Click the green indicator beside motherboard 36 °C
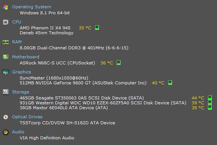217x145 pixels. (119, 63)
